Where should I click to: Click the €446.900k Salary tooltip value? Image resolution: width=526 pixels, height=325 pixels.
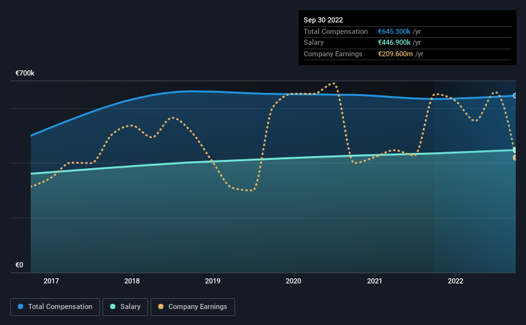click(x=394, y=43)
